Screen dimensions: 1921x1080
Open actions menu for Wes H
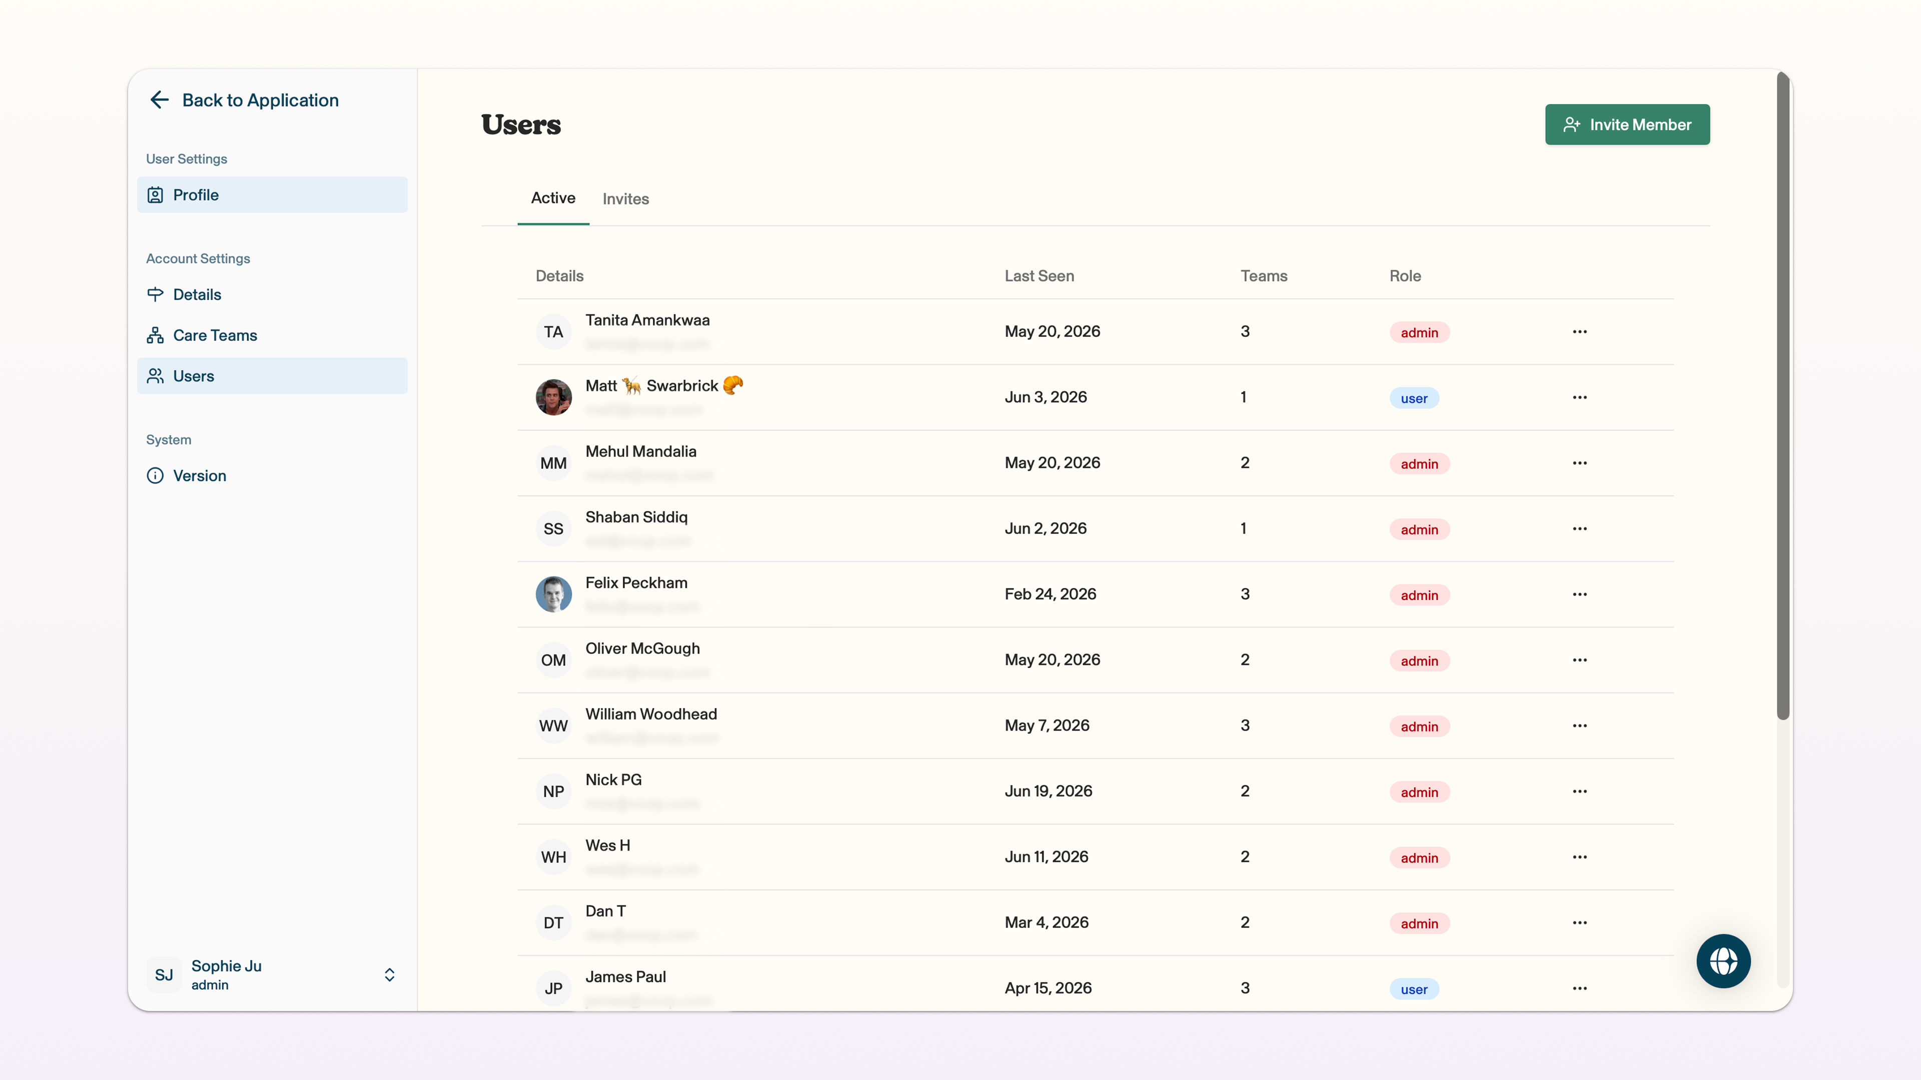[1579, 856]
